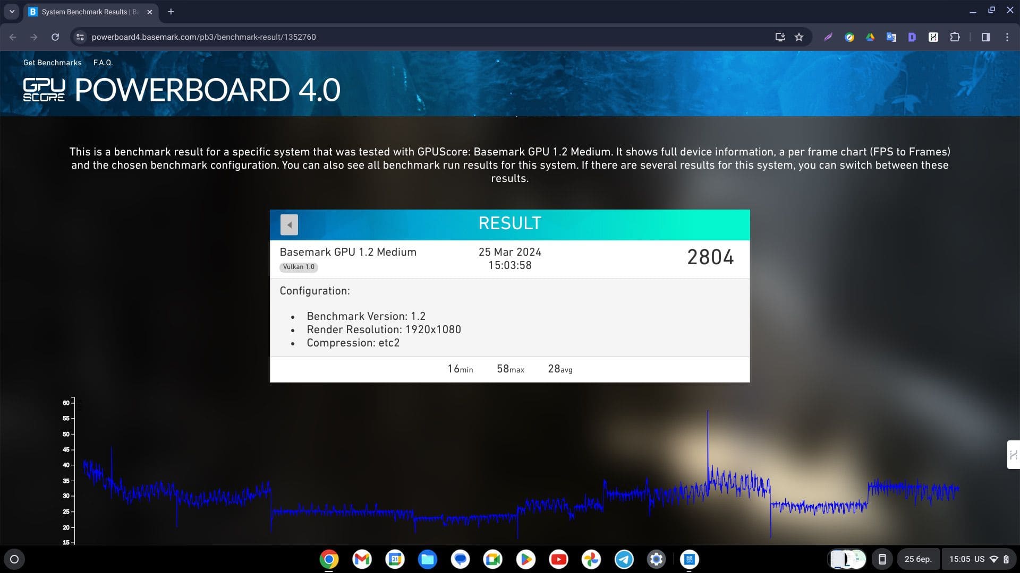The width and height of the screenshot is (1020, 573).
Task: Open the purple D extension
Action: (912, 37)
